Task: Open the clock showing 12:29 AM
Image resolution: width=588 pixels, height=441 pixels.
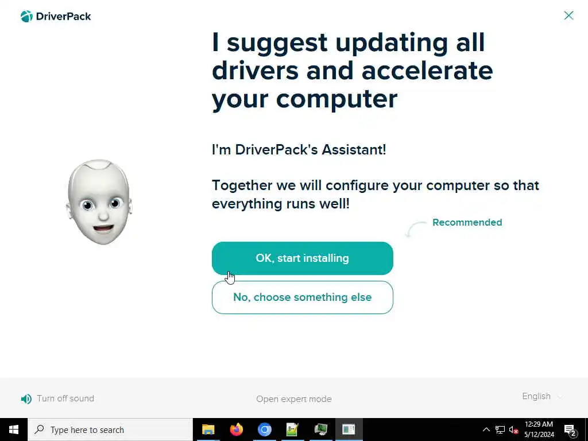Action: click(x=539, y=430)
